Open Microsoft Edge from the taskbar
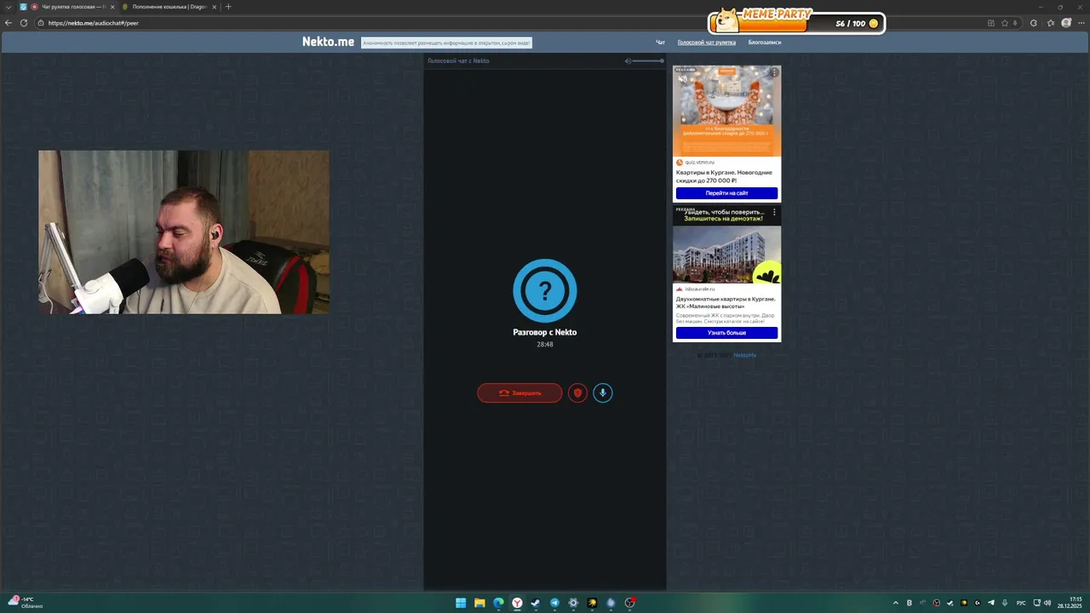The image size is (1090, 613). coord(498,603)
